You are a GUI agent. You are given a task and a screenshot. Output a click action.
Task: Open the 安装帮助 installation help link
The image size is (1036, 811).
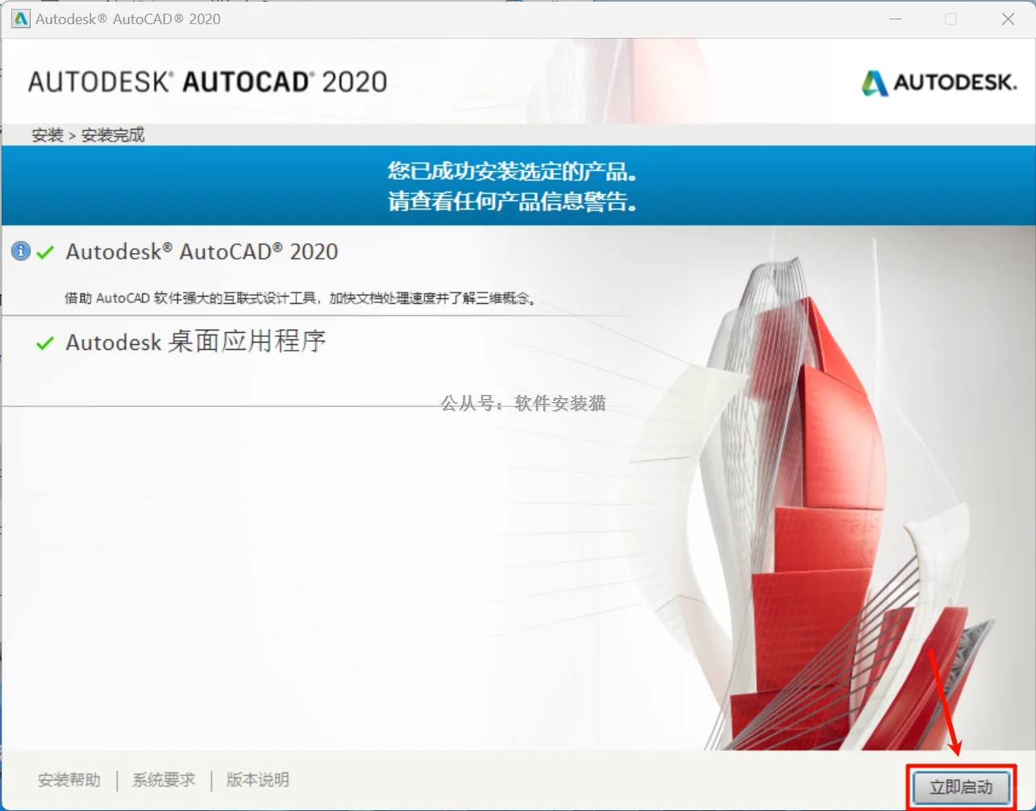[x=69, y=780]
